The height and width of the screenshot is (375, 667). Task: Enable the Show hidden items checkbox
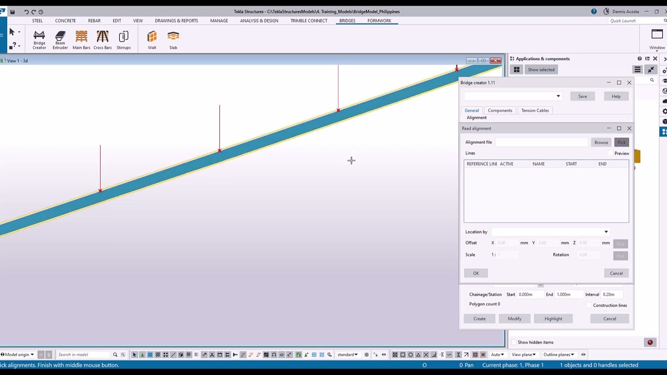tap(514, 342)
